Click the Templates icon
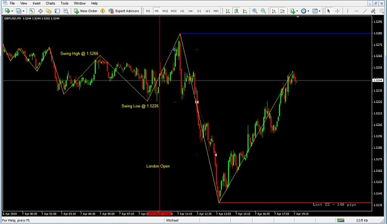The image size is (387, 224). [x=315, y=11]
